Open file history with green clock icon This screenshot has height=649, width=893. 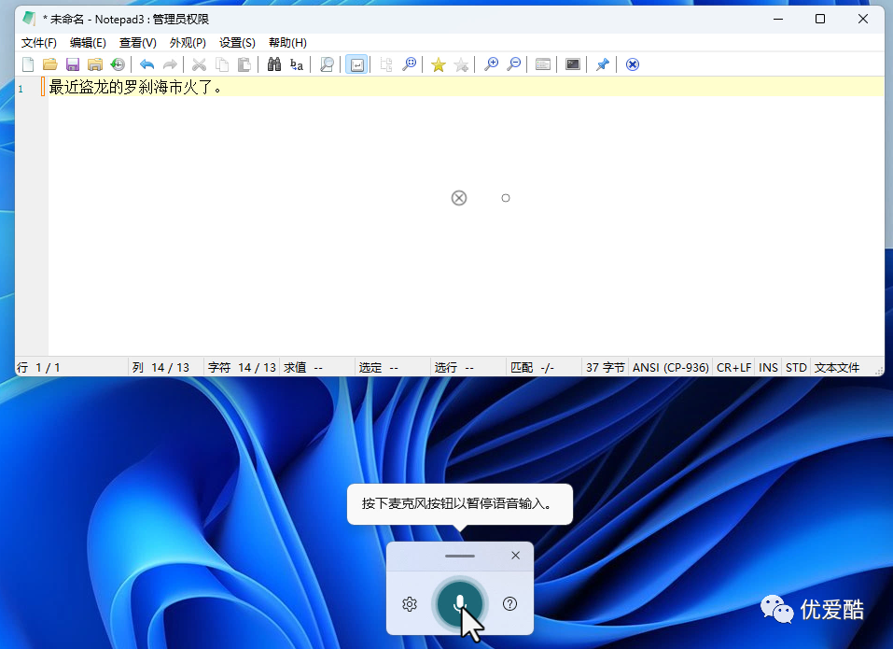pyautogui.click(x=118, y=64)
